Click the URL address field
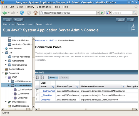139x116 pixels. (68, 13)
